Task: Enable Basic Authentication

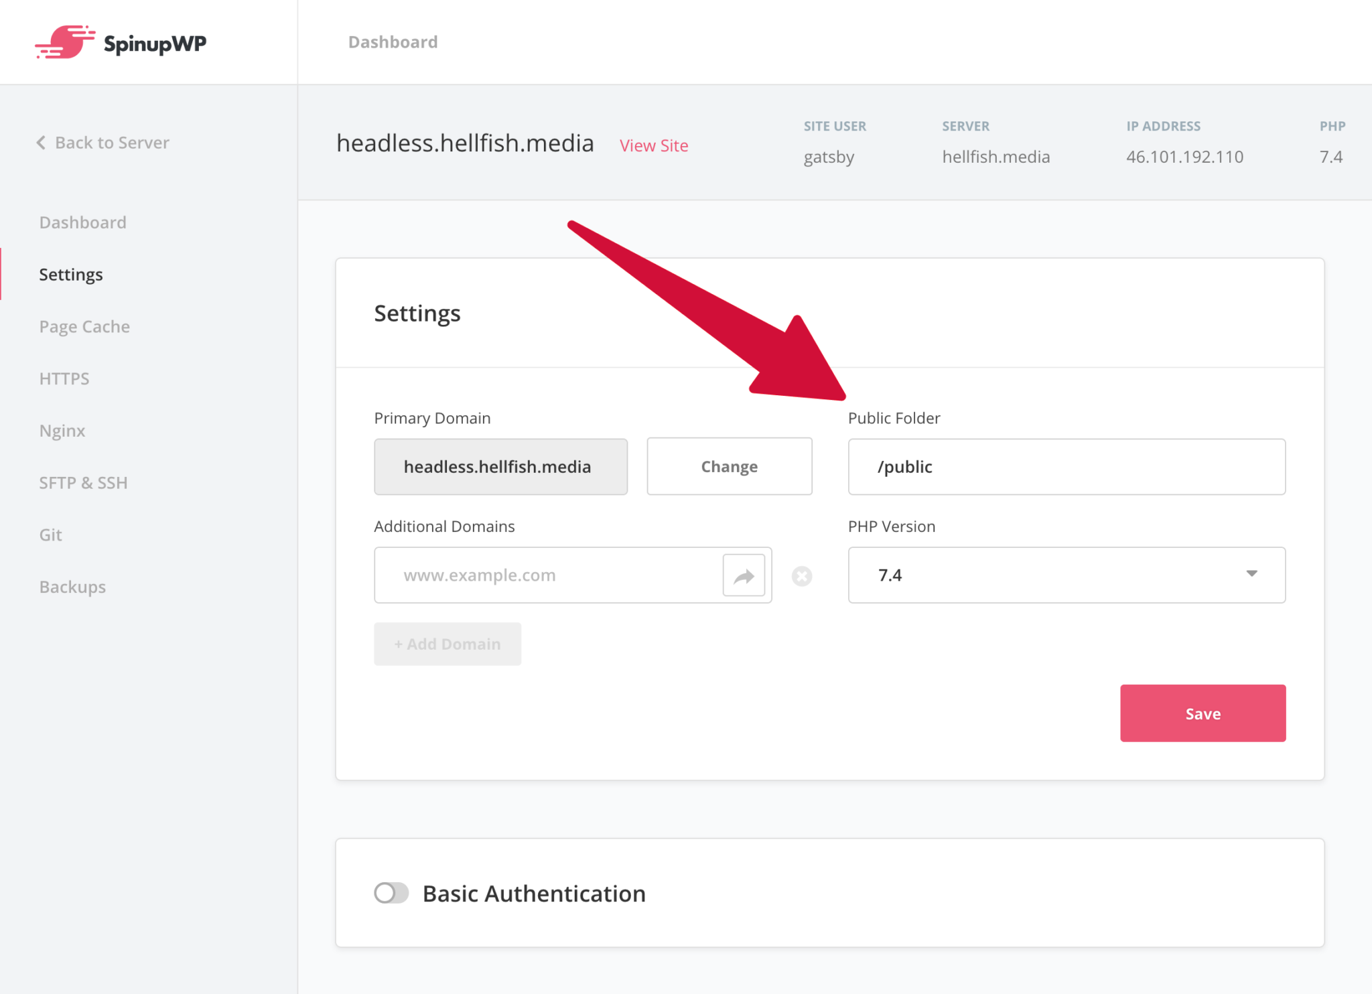Action: pyautogui.click(x=391, y=892)
